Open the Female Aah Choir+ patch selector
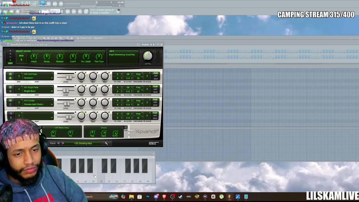Image resolution: width=359 pixels, height=202 pixels. pos(38,104)
